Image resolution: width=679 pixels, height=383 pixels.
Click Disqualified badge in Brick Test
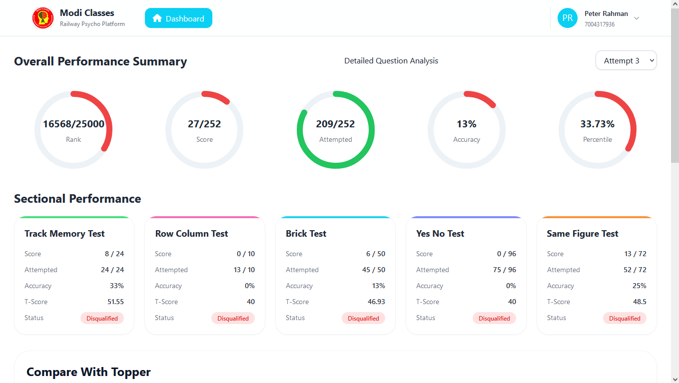pos(363,318)
